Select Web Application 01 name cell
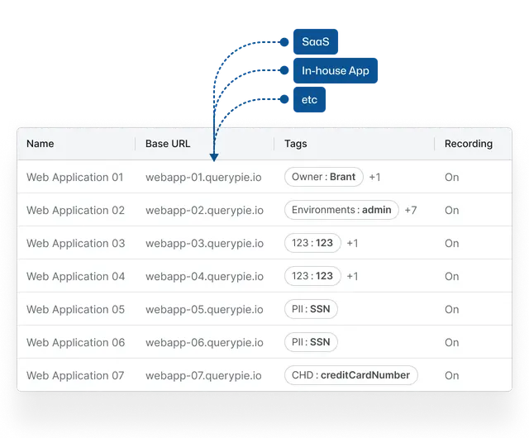Screen dimensions: 529x438 click(75, 177)
